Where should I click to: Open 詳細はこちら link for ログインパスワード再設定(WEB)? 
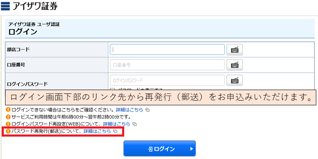(117, 124)
